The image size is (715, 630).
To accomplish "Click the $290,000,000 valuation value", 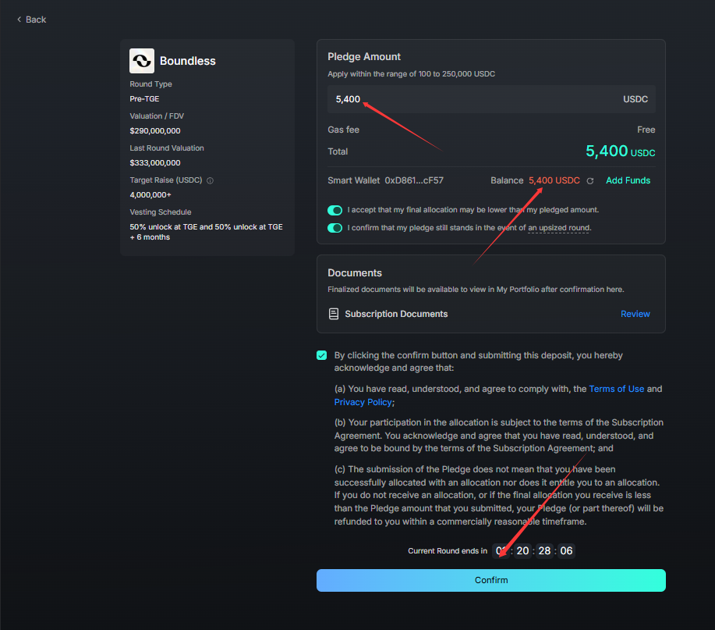I will click(155, 131).
